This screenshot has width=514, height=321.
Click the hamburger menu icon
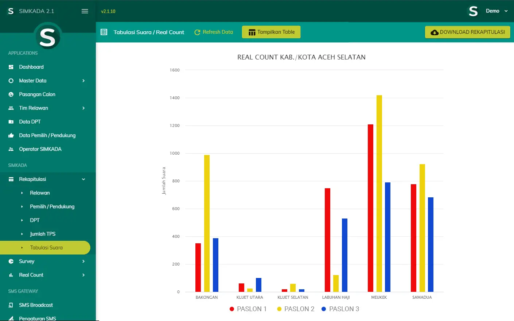point(85,11)
